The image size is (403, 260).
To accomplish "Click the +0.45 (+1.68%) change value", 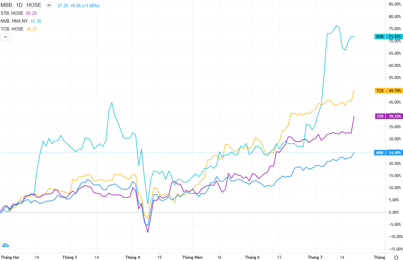I will click(84, 6).
